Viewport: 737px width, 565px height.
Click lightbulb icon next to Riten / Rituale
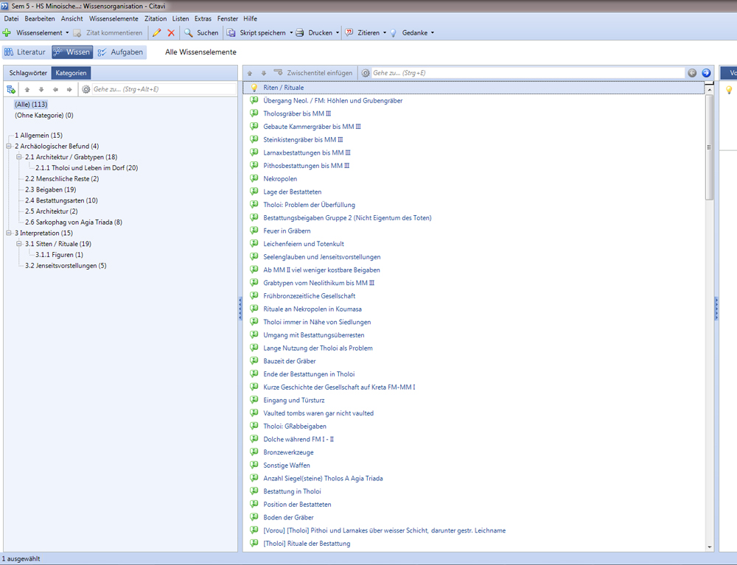coord(254,88)
